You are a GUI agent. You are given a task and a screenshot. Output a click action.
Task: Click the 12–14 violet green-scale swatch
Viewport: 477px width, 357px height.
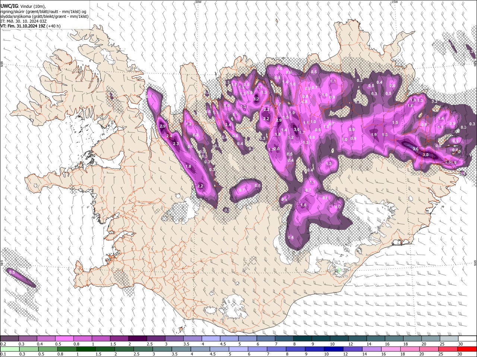(353, 349)
